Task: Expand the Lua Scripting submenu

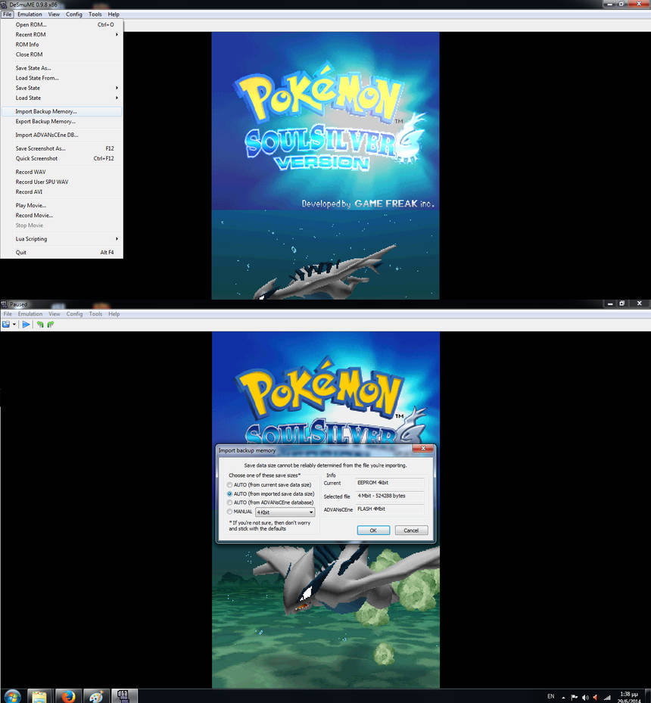Action: pos(62,239)
